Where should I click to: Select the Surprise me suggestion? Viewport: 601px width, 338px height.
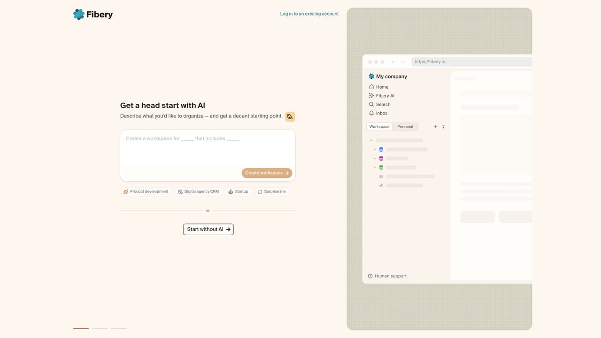(272, 192)
